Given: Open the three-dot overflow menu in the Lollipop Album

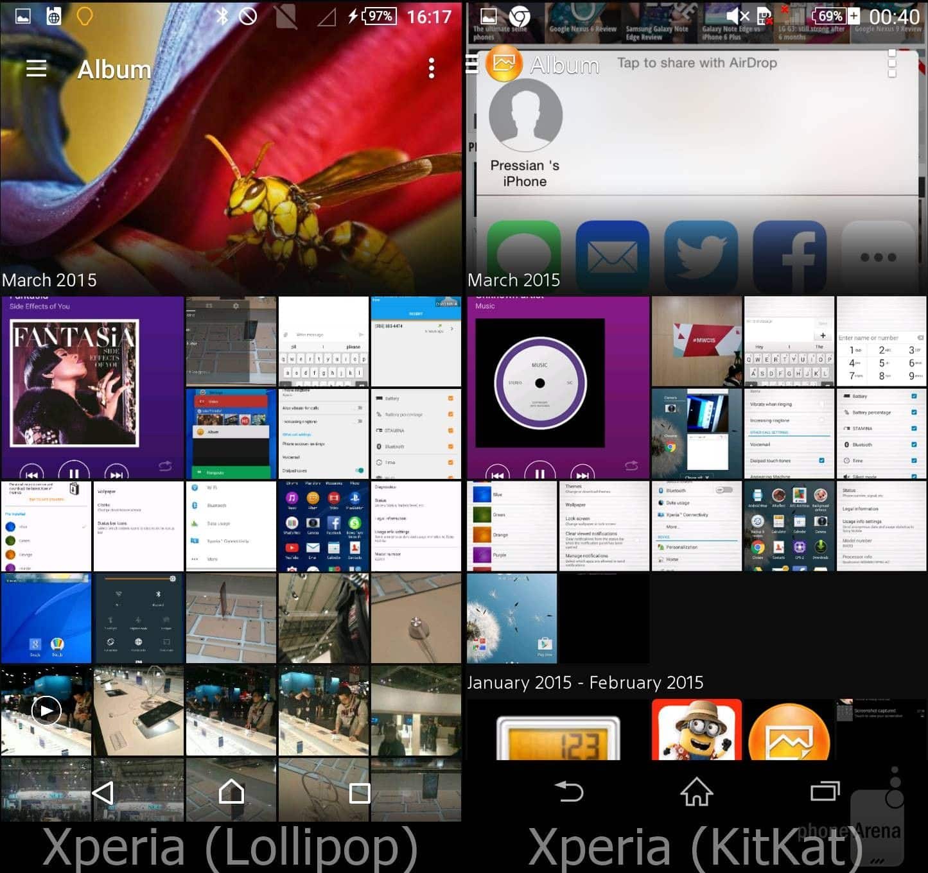Looking at the screenshot, I should pyautogui.click(x=432, y=68).
